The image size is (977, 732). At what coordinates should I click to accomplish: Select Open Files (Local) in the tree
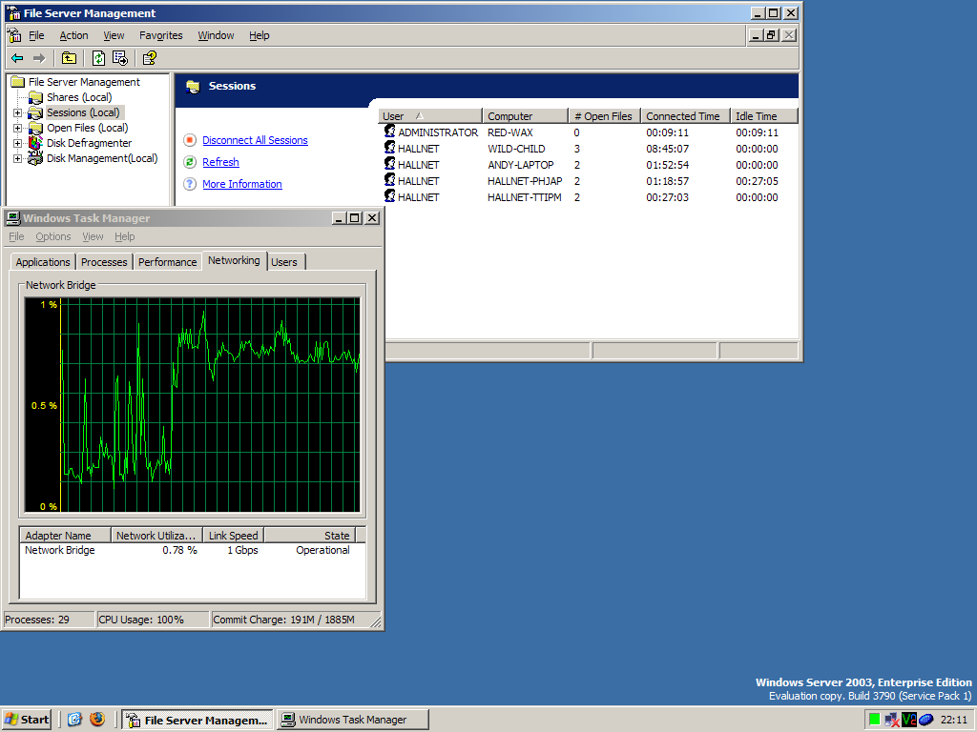(87, 128)
